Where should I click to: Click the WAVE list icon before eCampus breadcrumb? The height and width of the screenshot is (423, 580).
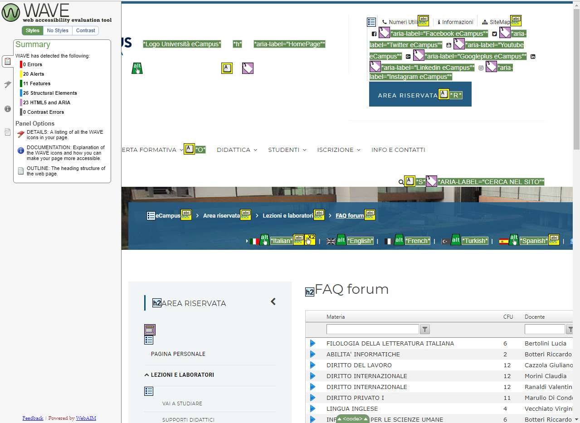(151, 216)
